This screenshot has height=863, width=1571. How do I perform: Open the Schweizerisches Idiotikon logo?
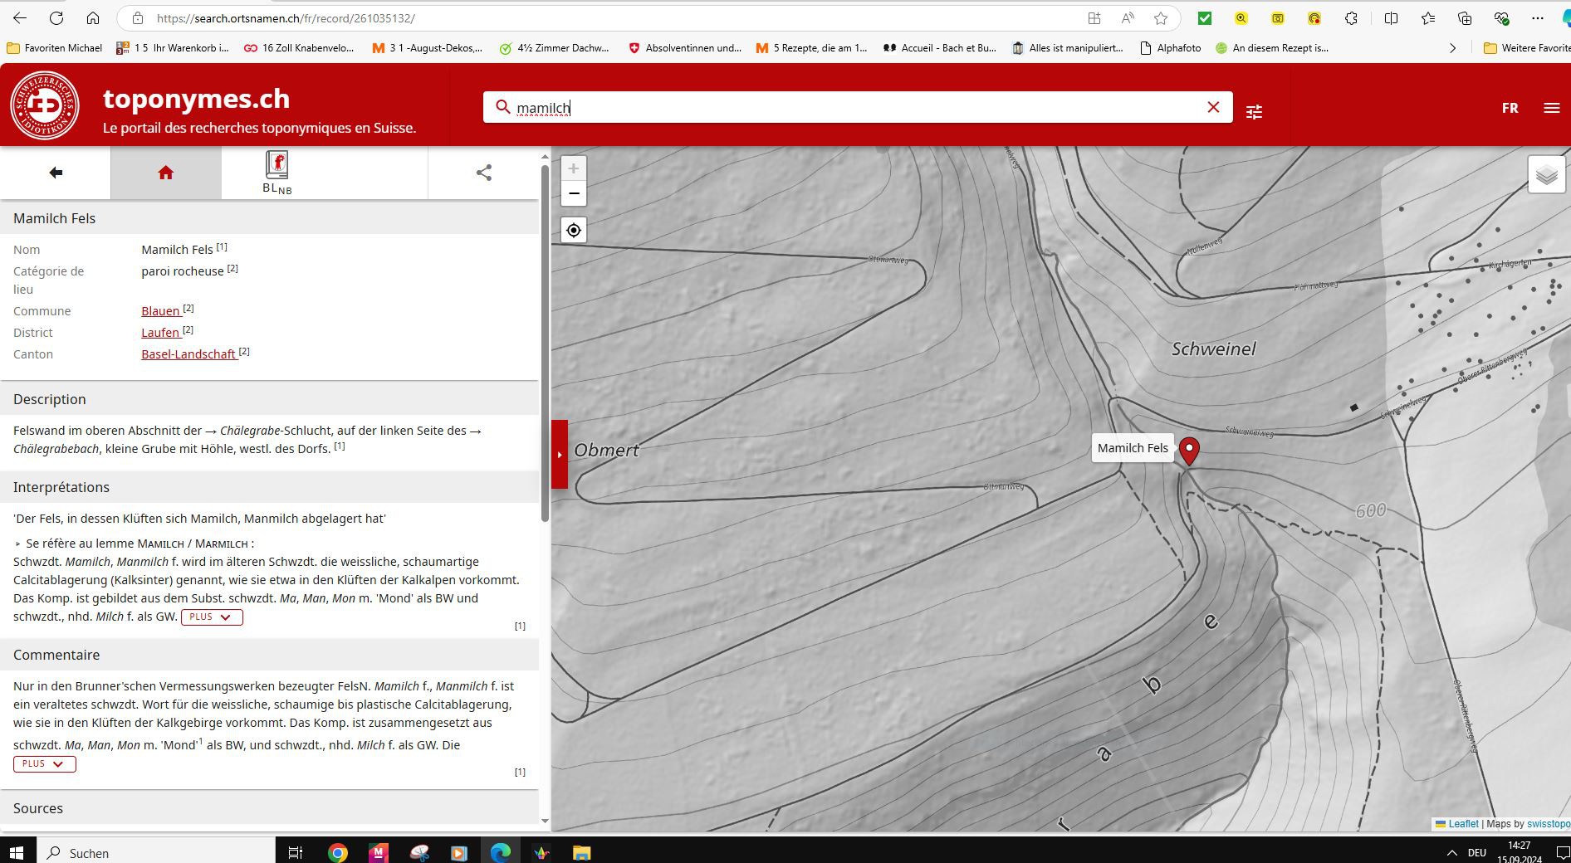pos(45,105)
